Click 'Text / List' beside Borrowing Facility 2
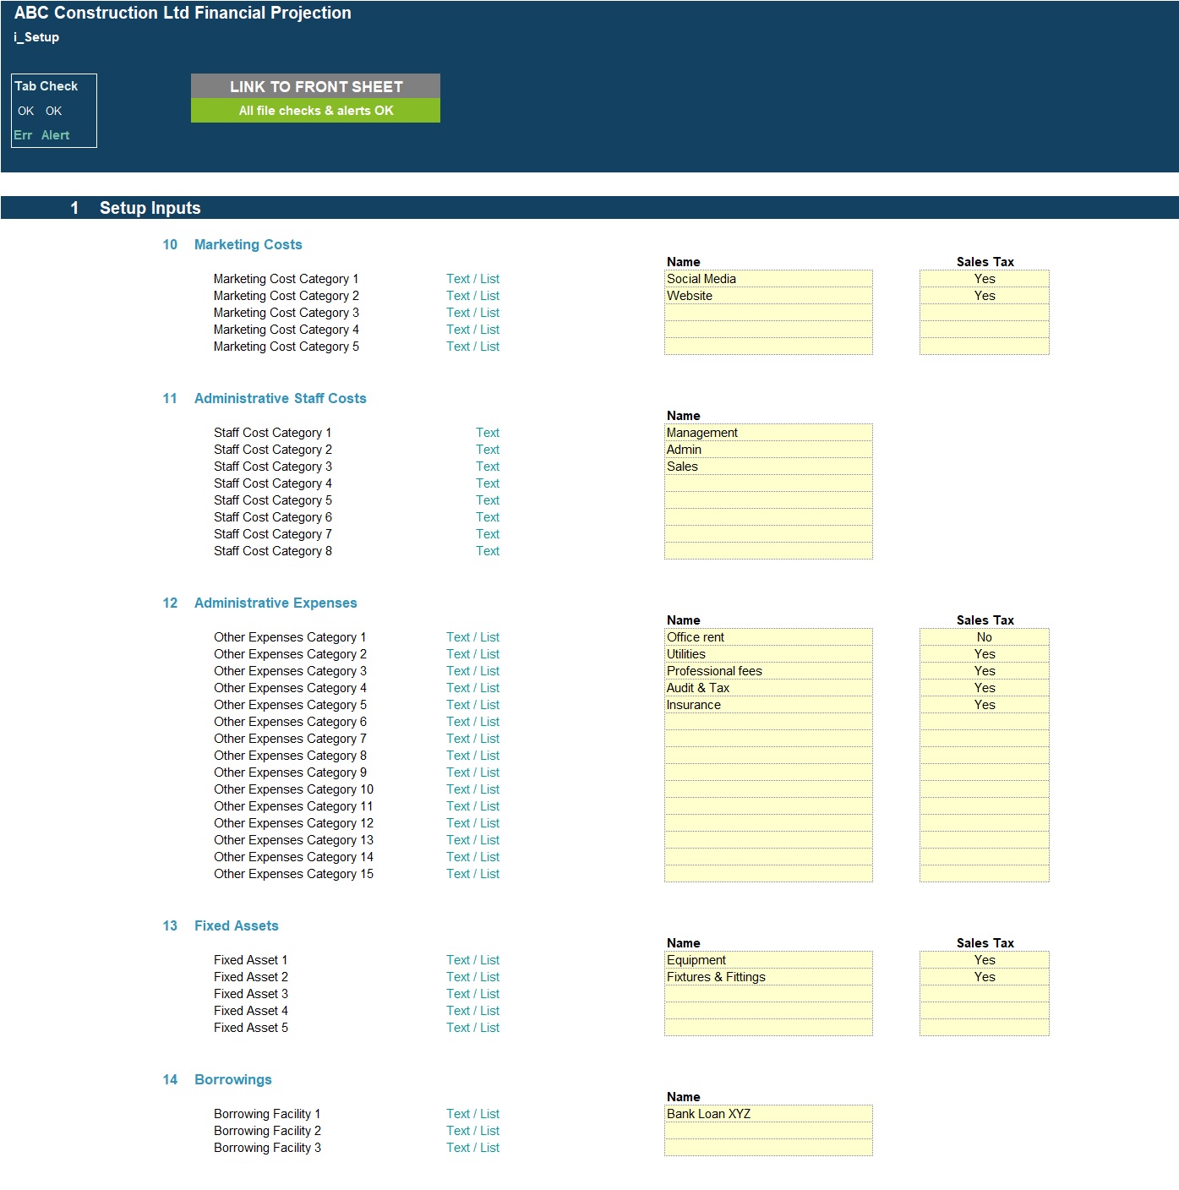Viewport: 1179px width, 1190px height. coord(472,1131)
